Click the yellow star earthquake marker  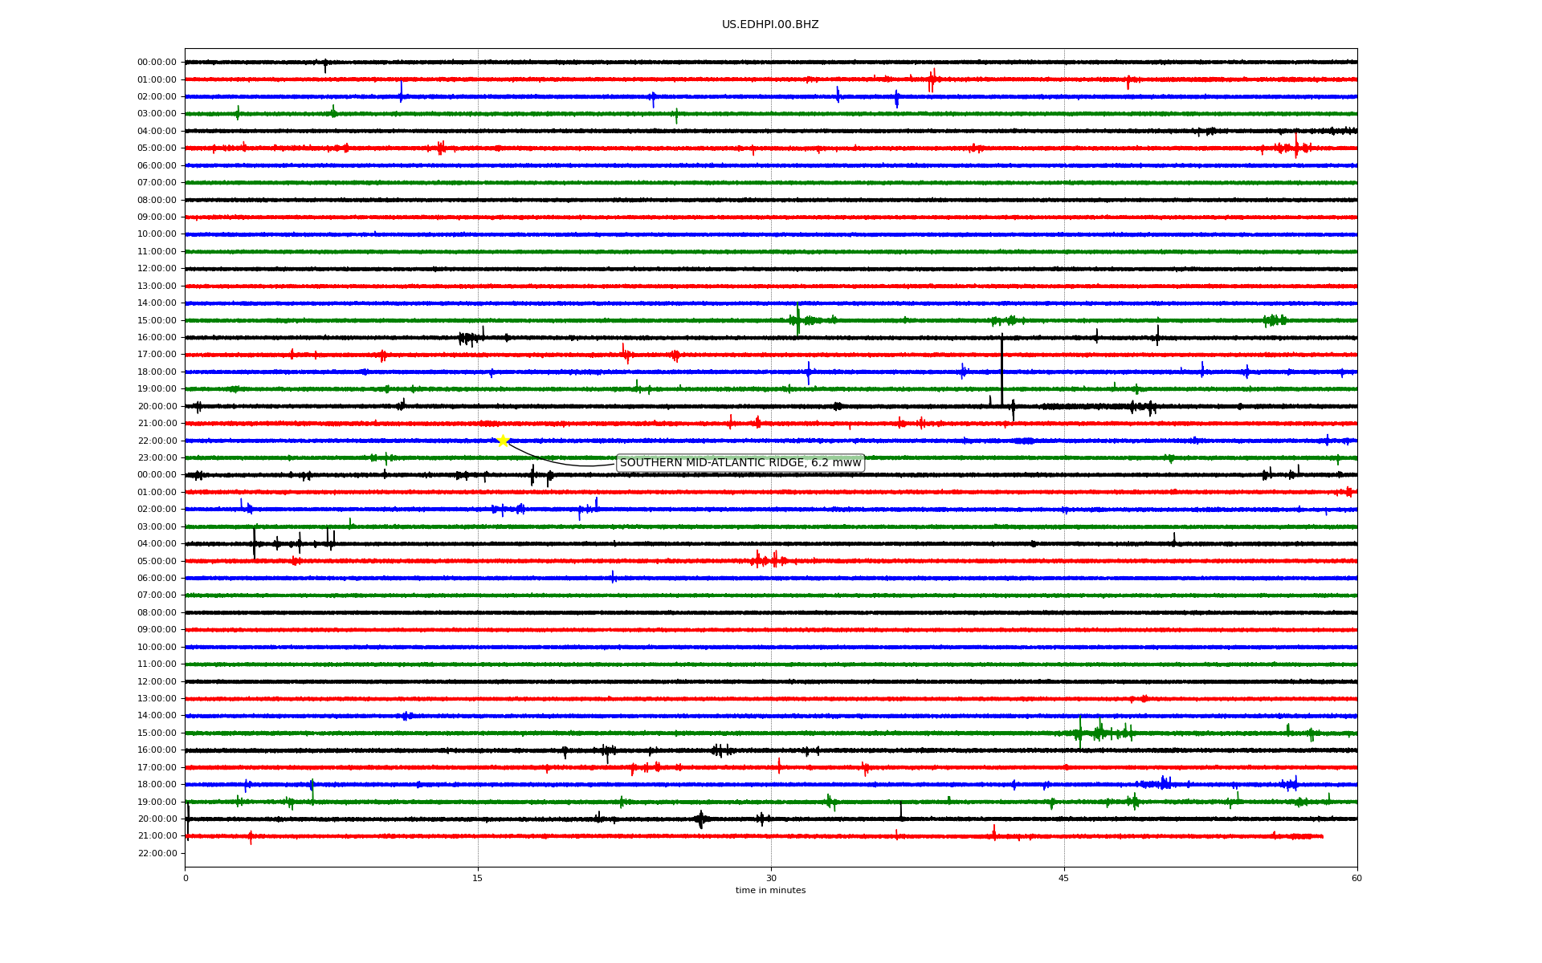coord(503,441)
